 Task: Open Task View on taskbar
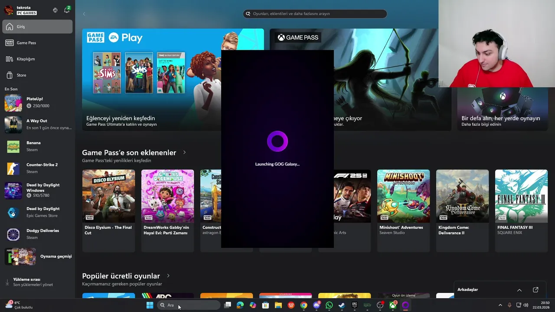coord(228,305)
